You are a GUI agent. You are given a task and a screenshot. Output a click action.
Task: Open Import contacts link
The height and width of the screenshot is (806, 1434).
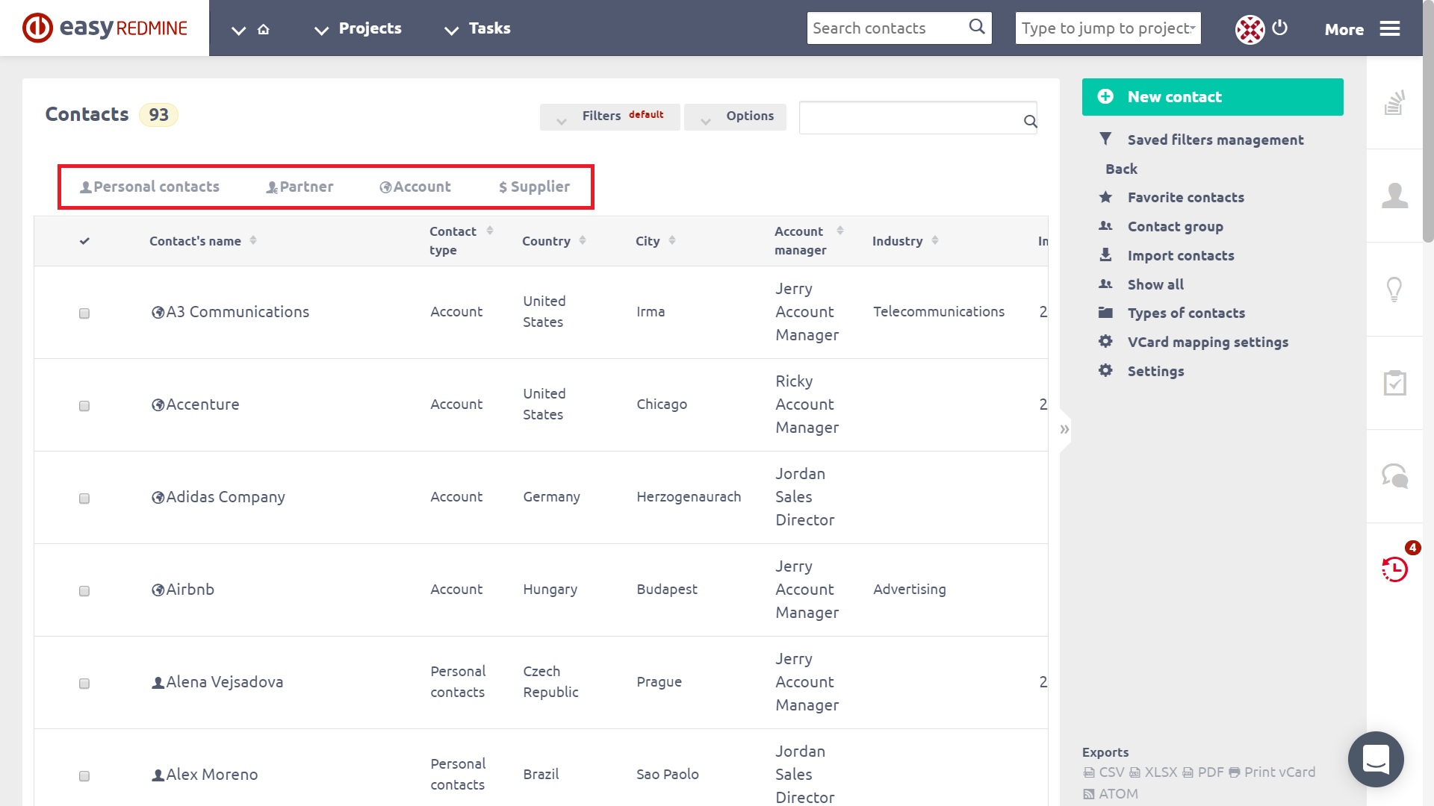[x=1180, y=256]
